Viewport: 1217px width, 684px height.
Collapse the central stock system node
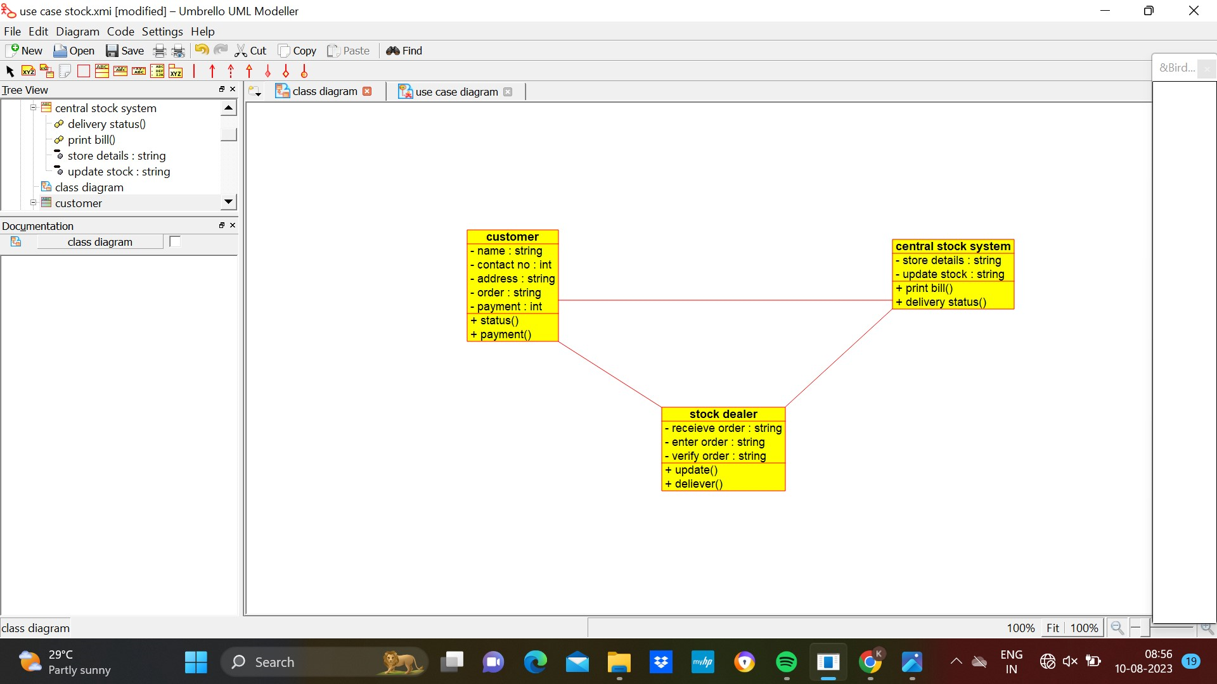tap(33, 108)
